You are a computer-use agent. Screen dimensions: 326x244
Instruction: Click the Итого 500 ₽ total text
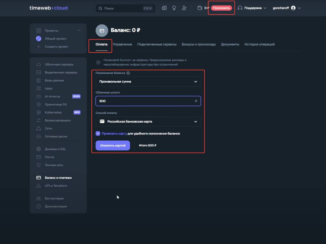(x=148, y=146)
